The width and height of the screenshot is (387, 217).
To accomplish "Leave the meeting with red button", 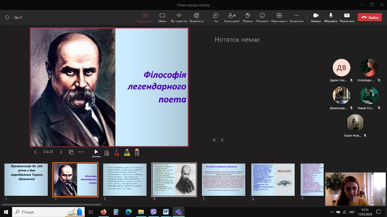I will coord(370,18).
